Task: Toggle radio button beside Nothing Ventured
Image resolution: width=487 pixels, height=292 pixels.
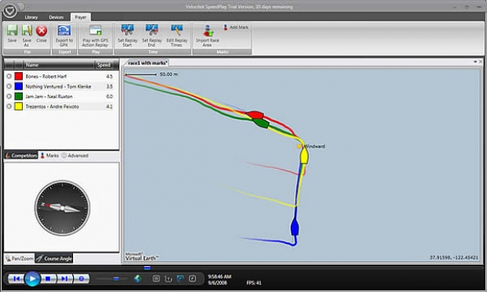Action: (x=9, y=86)
